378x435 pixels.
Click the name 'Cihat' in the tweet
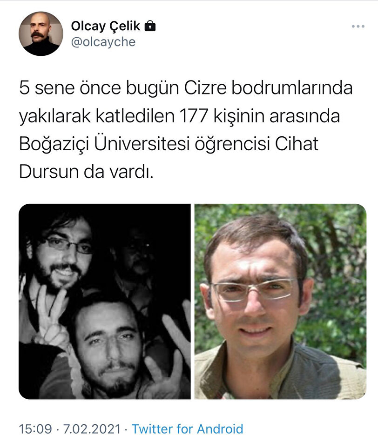pos(297,144)
